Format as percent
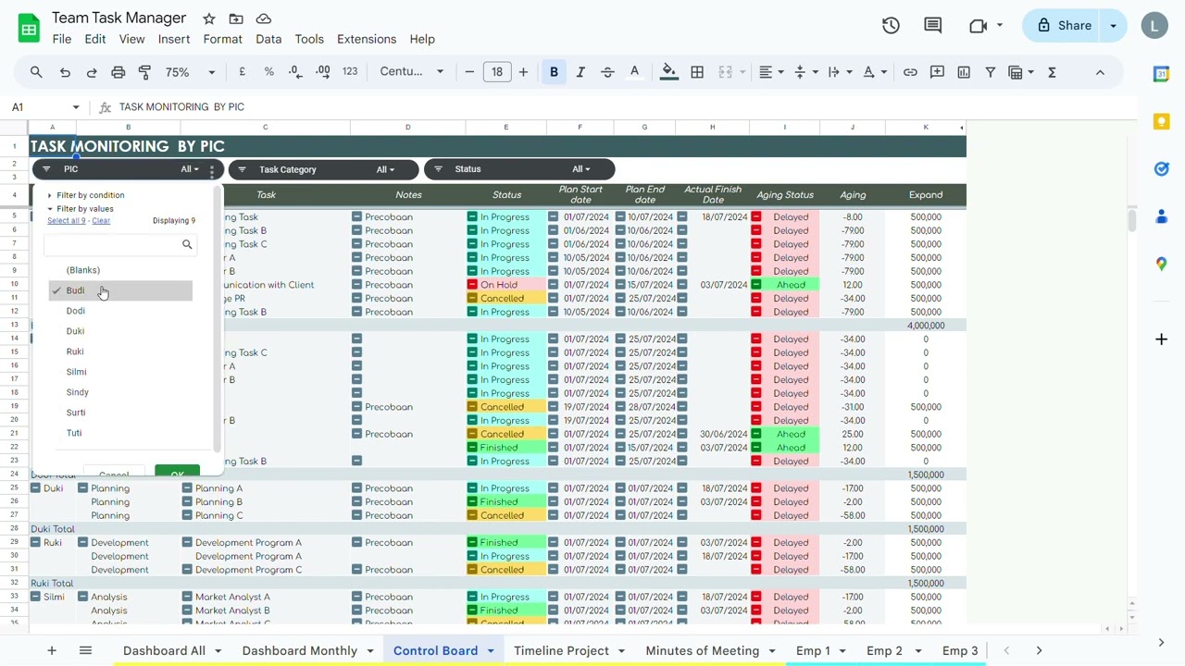Screen dimensions: 1185x666 [x=269, y=72]
